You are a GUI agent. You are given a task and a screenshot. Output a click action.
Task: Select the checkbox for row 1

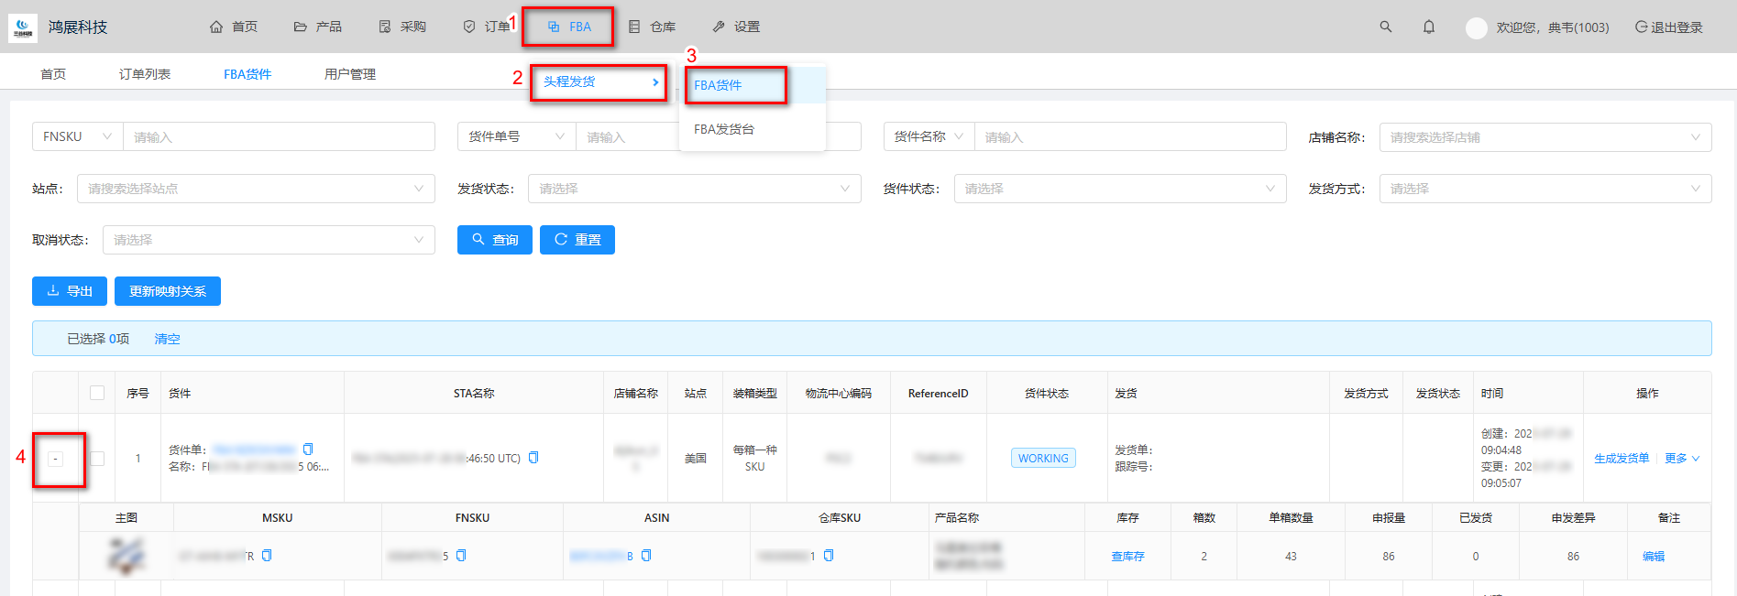click(97, 458)
